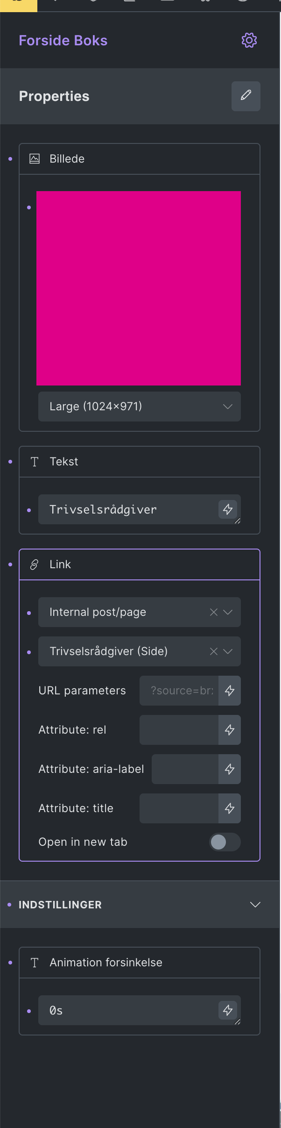Click the bolt icon beside Attribute: aria-label

click(230, 769)
